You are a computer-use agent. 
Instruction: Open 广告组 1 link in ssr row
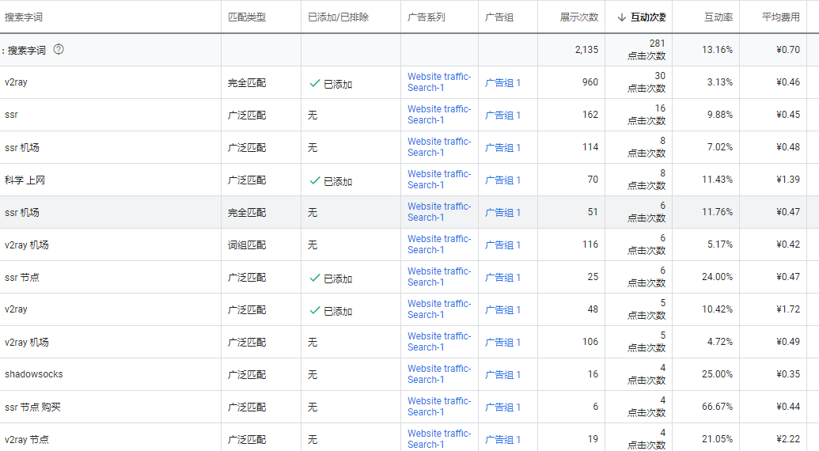click(503, 116)
